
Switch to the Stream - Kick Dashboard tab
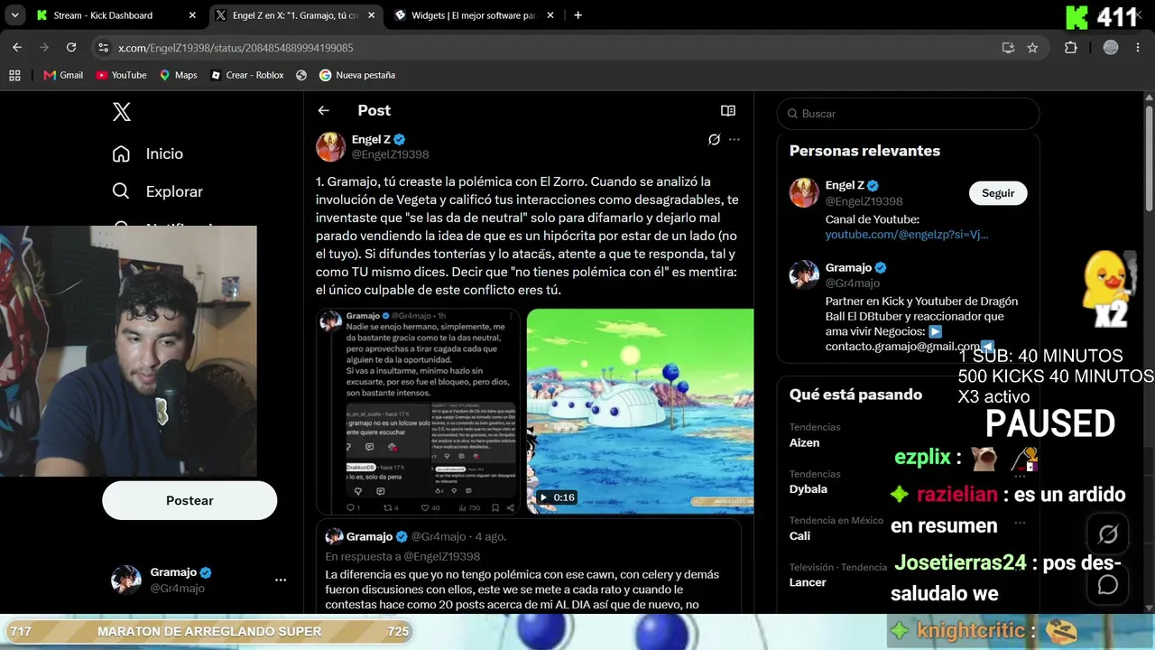click(x=115, y=15)
